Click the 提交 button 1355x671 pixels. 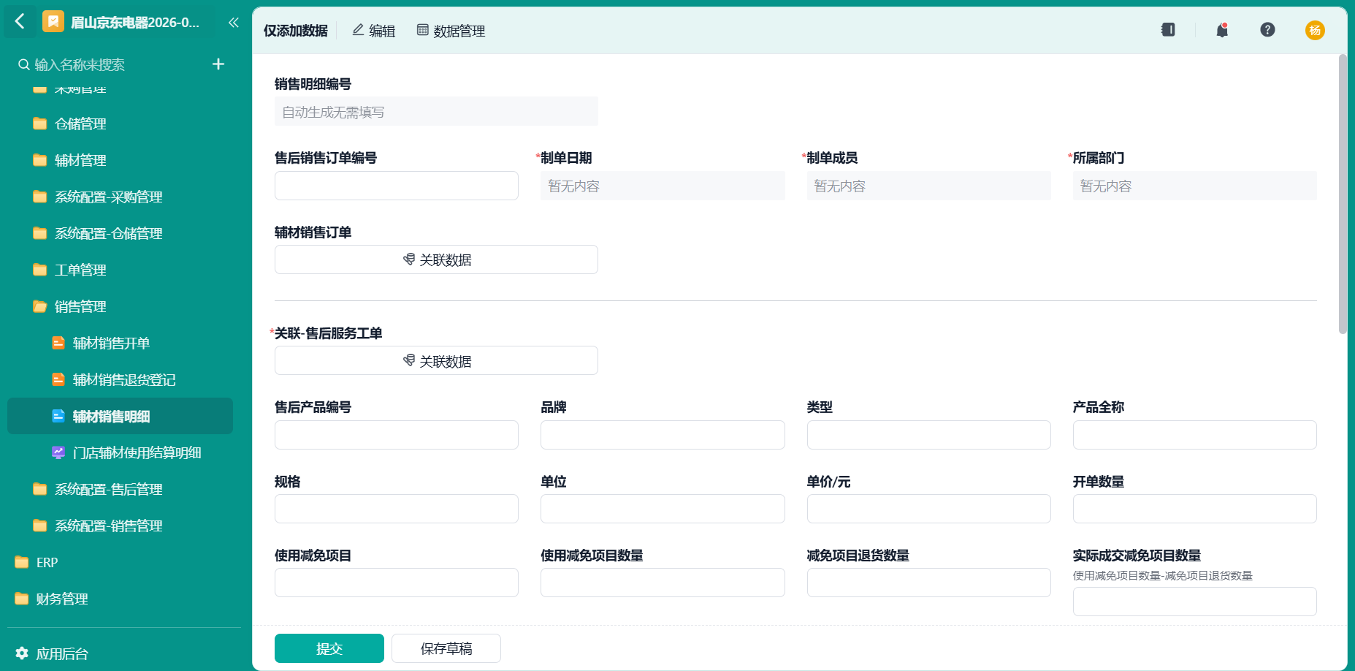329,648
